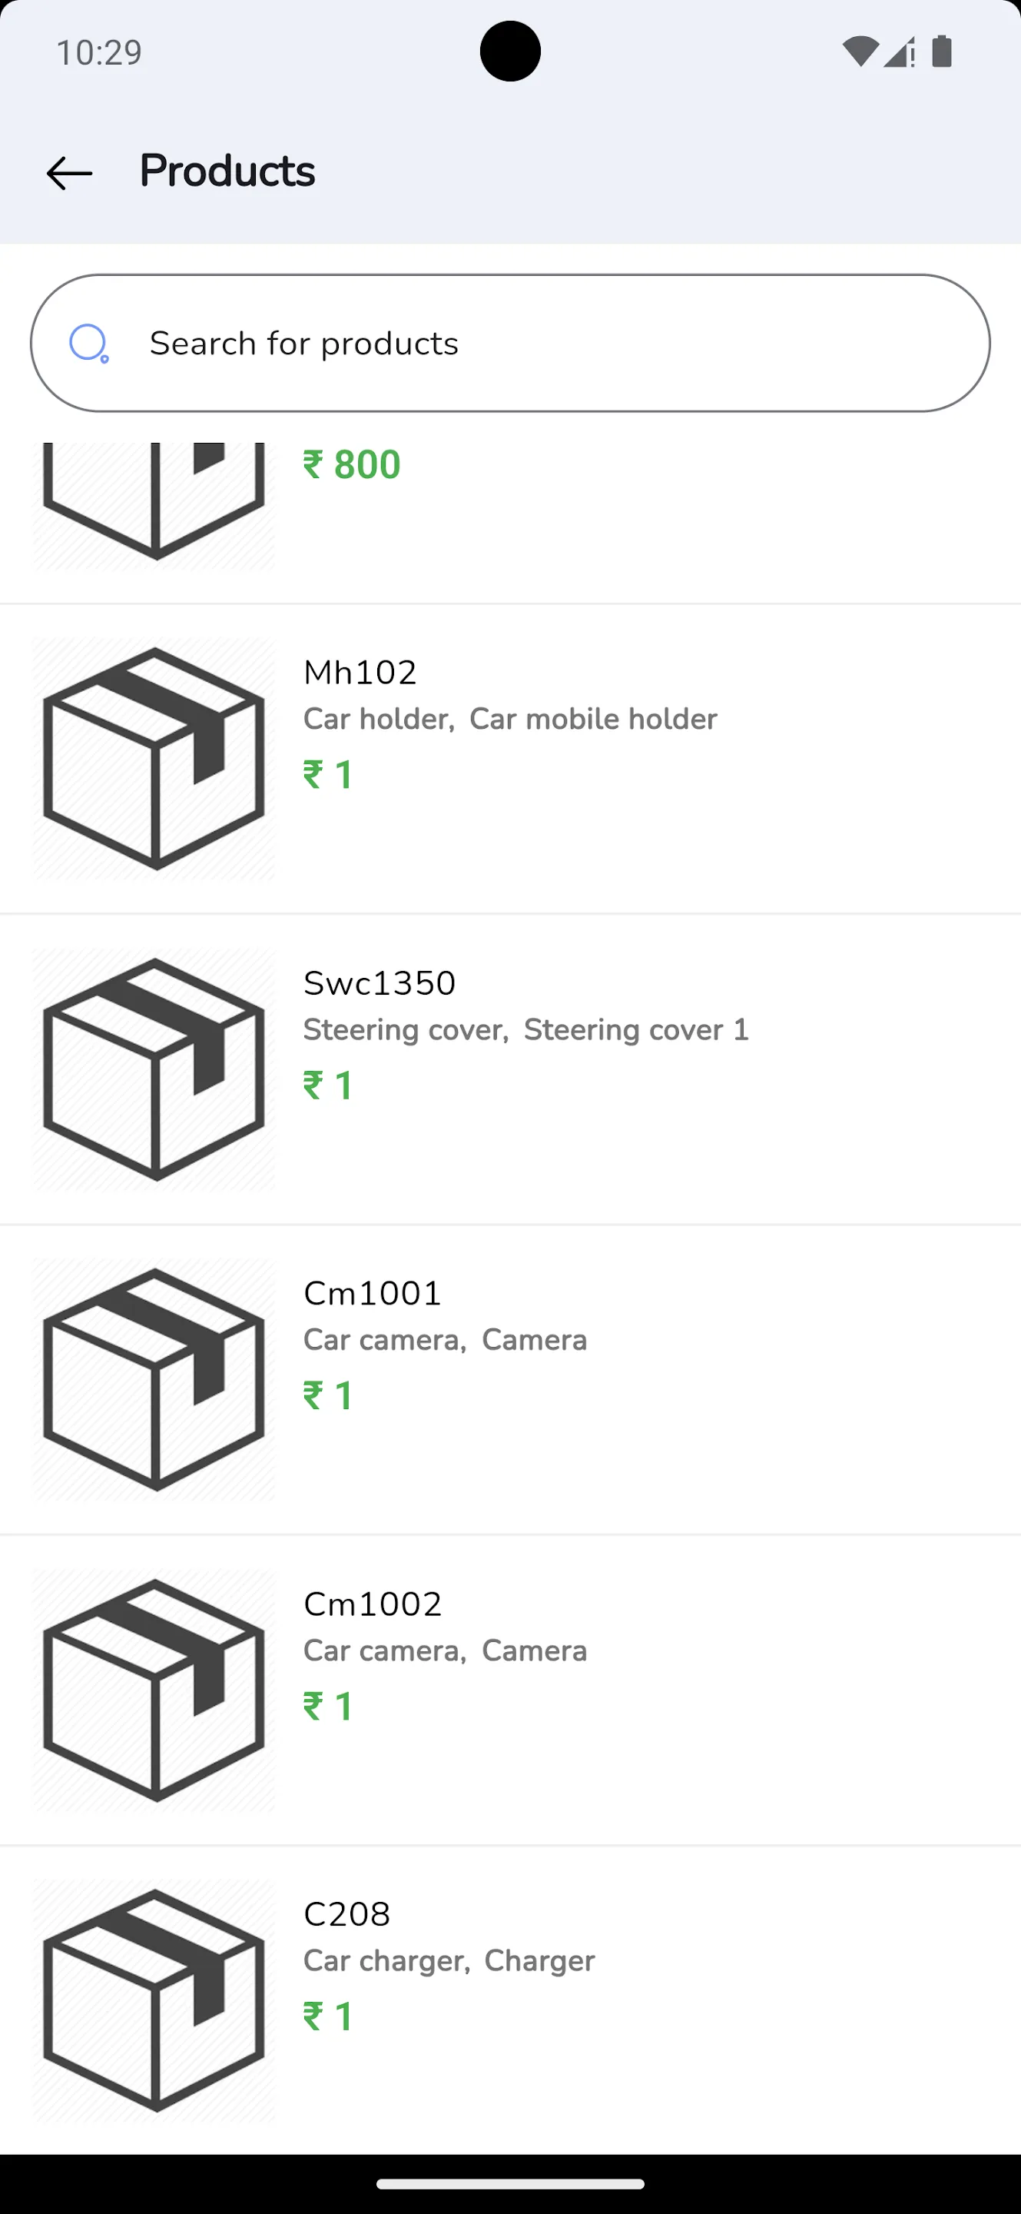Select the C208 product title
The width and height of the screenshot is (1021, 2214).
click(347, 1914)
